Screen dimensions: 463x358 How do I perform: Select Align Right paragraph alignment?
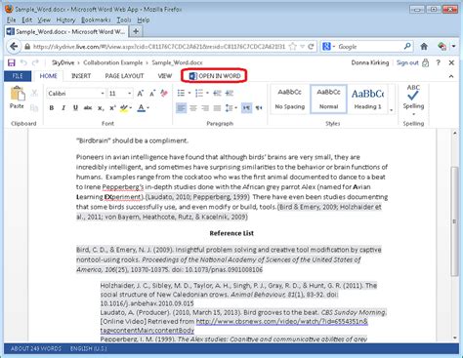pos(205,108)
